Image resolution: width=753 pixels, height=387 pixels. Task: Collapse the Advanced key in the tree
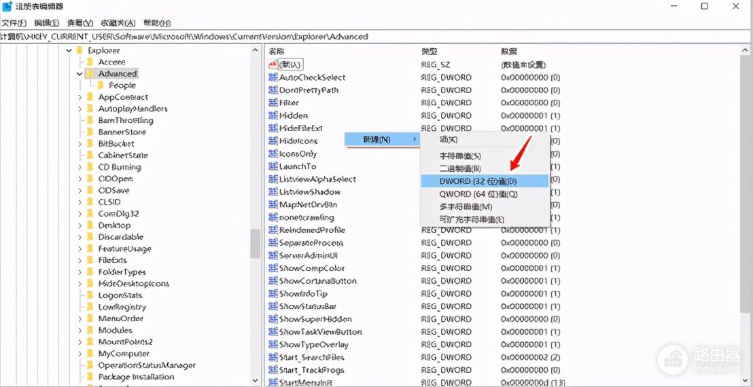(80, 74)
